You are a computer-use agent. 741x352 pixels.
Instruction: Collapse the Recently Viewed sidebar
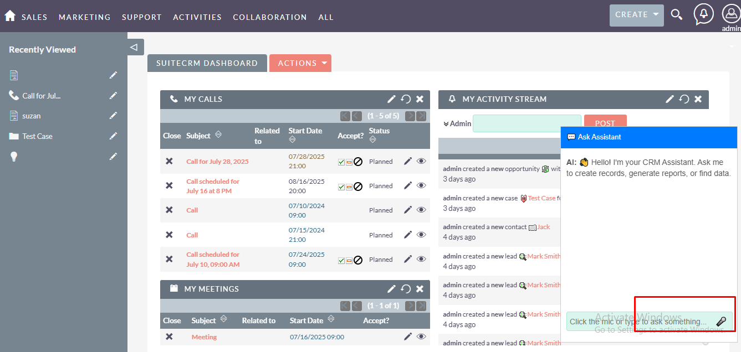click(x=134, y=47)
